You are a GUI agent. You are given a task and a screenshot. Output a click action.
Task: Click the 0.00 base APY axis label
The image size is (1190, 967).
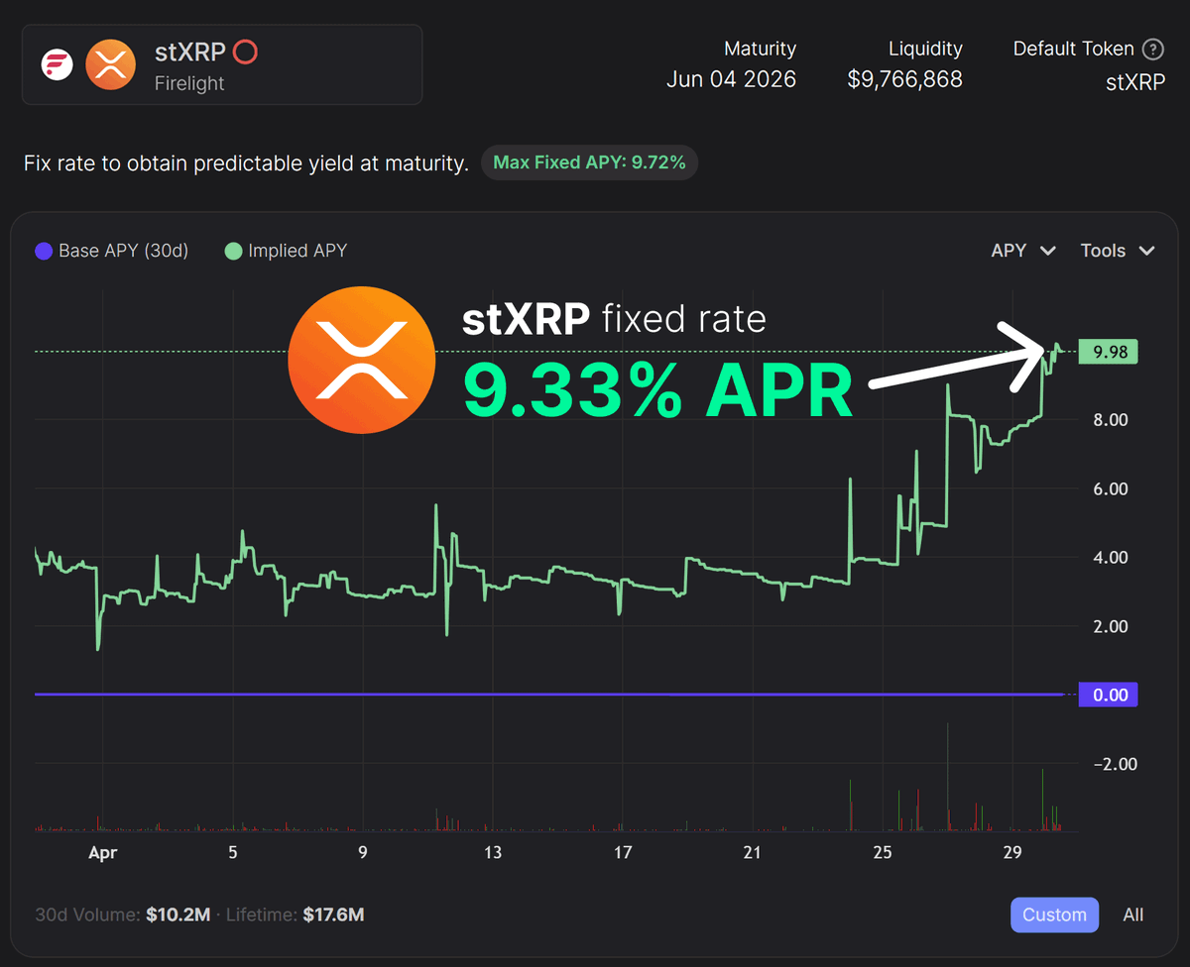point(1110,695)
